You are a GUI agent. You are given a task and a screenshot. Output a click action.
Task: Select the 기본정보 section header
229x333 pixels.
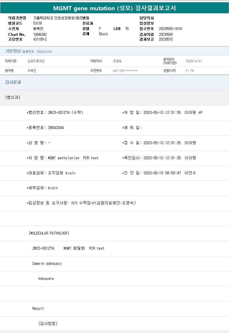tap(13, 51)
